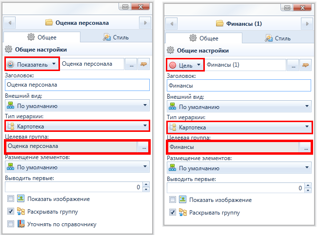The width and height of the screenshot is (317, 235).
Task: Switch to Стиль tab in Финансы panel
Action: point(278,38)
